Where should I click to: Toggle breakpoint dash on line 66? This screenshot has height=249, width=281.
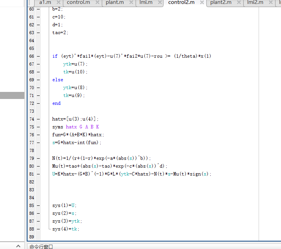pos(39,56)
